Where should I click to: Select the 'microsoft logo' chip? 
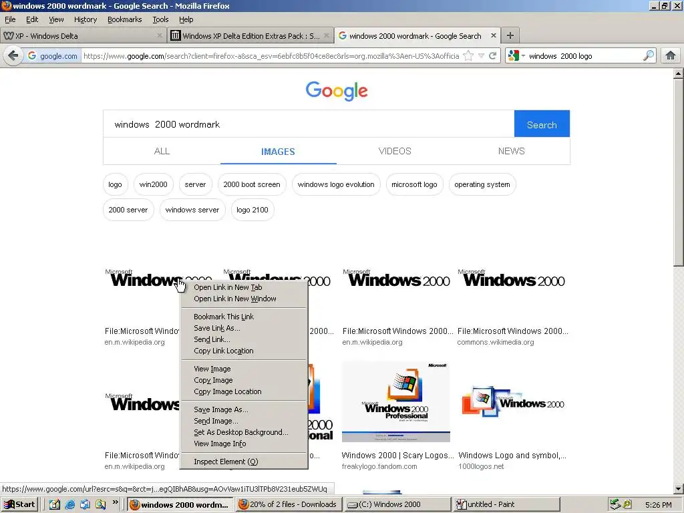[x=414, y=184]
